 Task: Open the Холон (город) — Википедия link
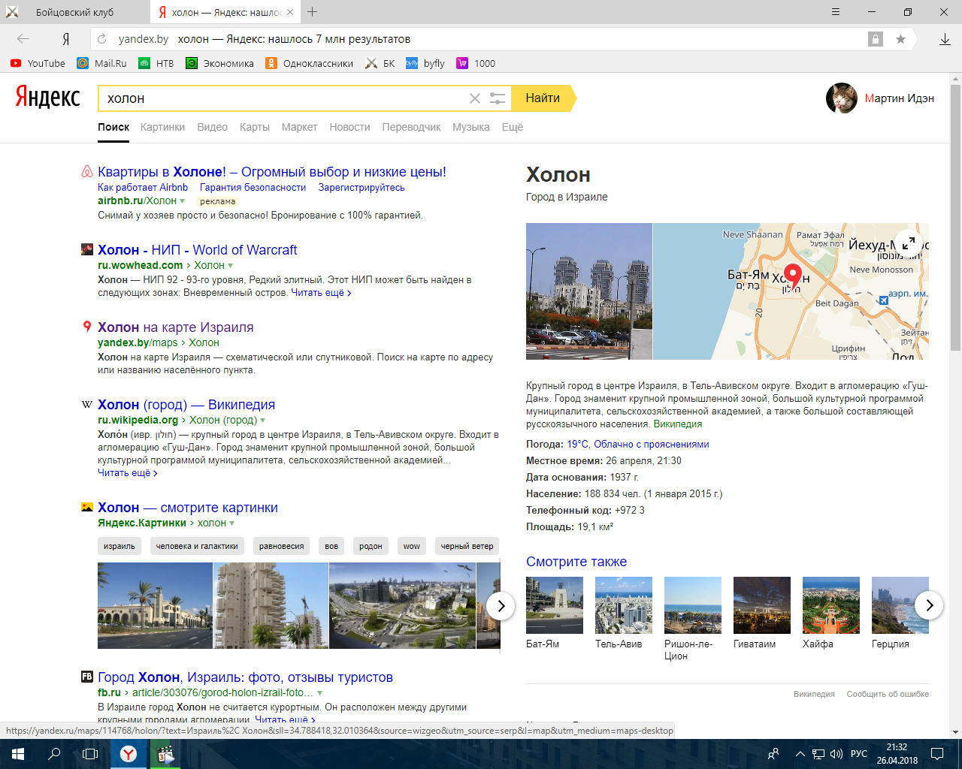186,405
